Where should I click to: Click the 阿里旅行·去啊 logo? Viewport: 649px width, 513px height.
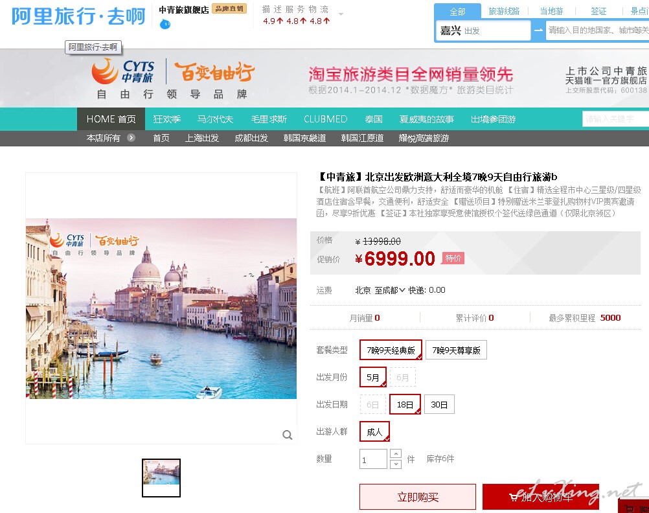78,17
